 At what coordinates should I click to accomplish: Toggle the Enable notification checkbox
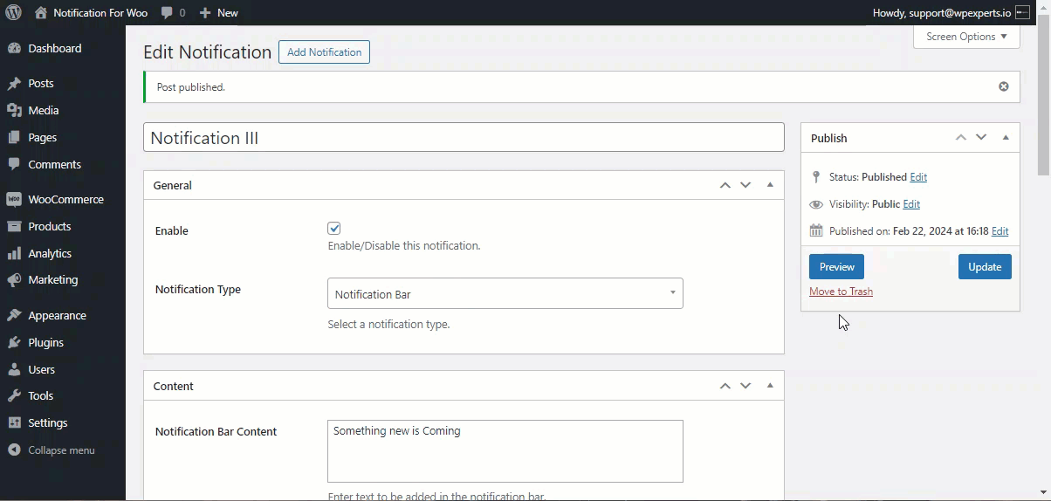(333, 228)
